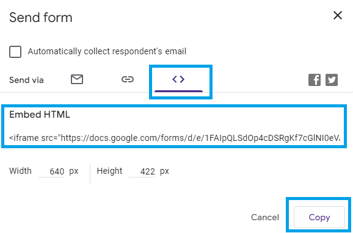Copy the embed HTML code
Viewport: 353px width, 233px height.
pos(319,217)
